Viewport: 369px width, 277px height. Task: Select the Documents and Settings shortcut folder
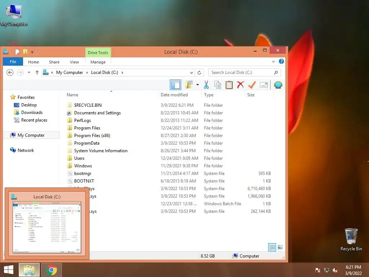pyautogui.click(x=97, y=113)
